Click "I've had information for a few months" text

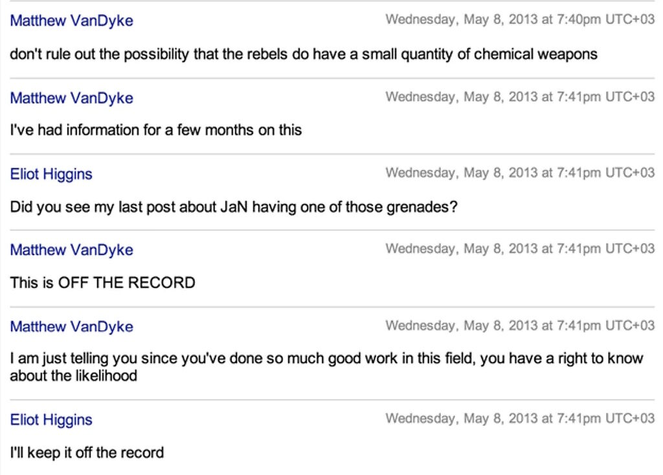[155, 129]
